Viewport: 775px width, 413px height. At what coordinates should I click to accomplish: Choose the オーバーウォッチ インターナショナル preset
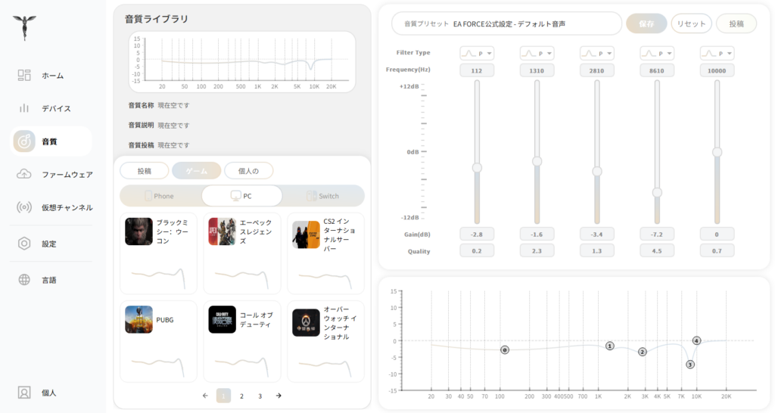[325, 341]
